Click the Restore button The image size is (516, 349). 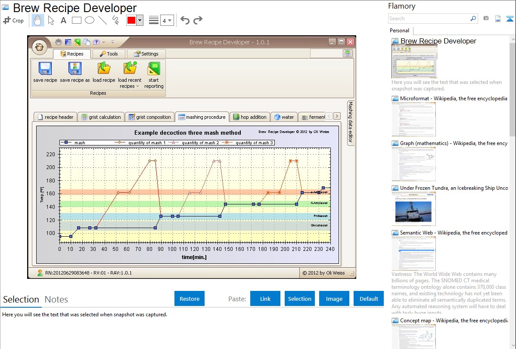[x=190, y=299]
